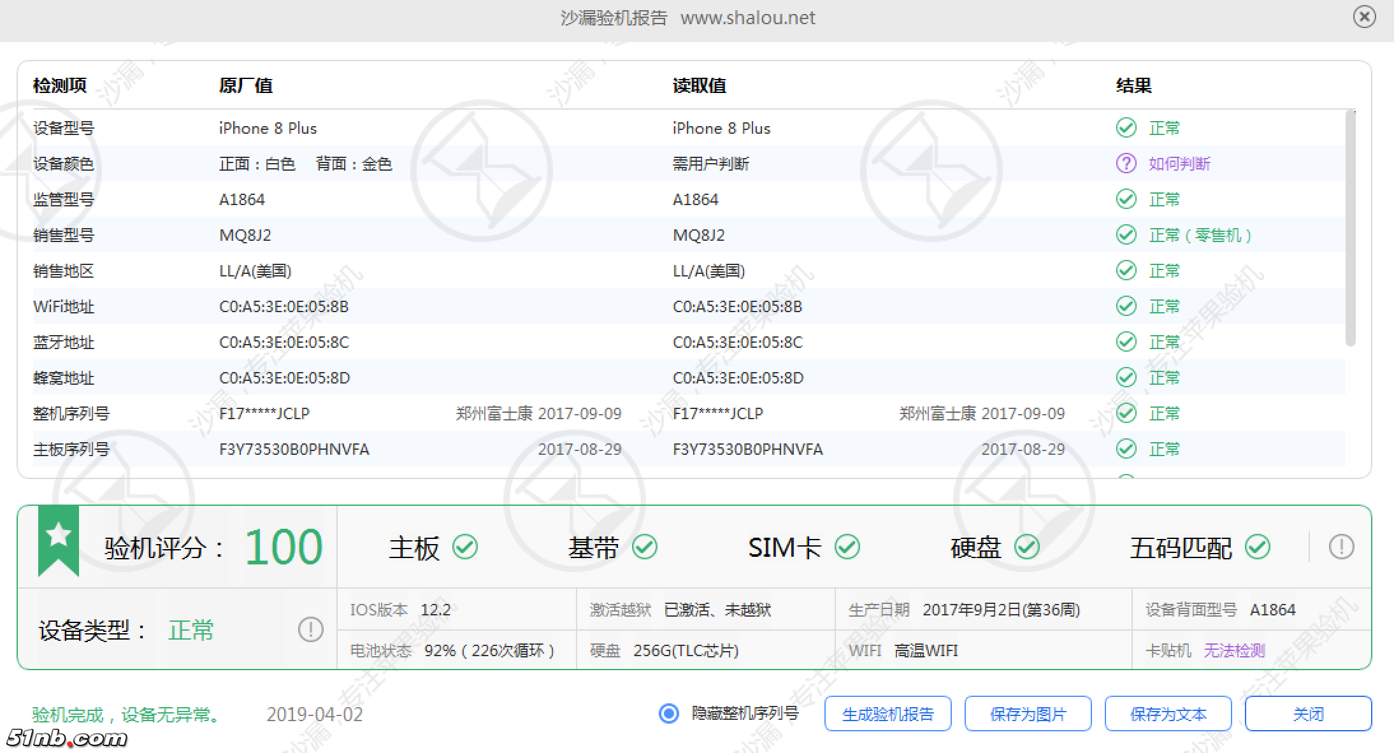
Task: Click the SIM卡 status check icon
Action: (x=847, y=547)
